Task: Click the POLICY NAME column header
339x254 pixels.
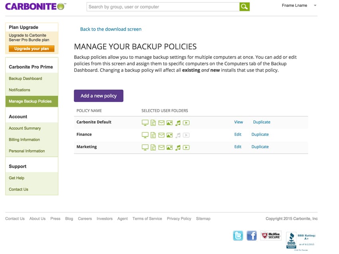Action: tap(89, 111)
